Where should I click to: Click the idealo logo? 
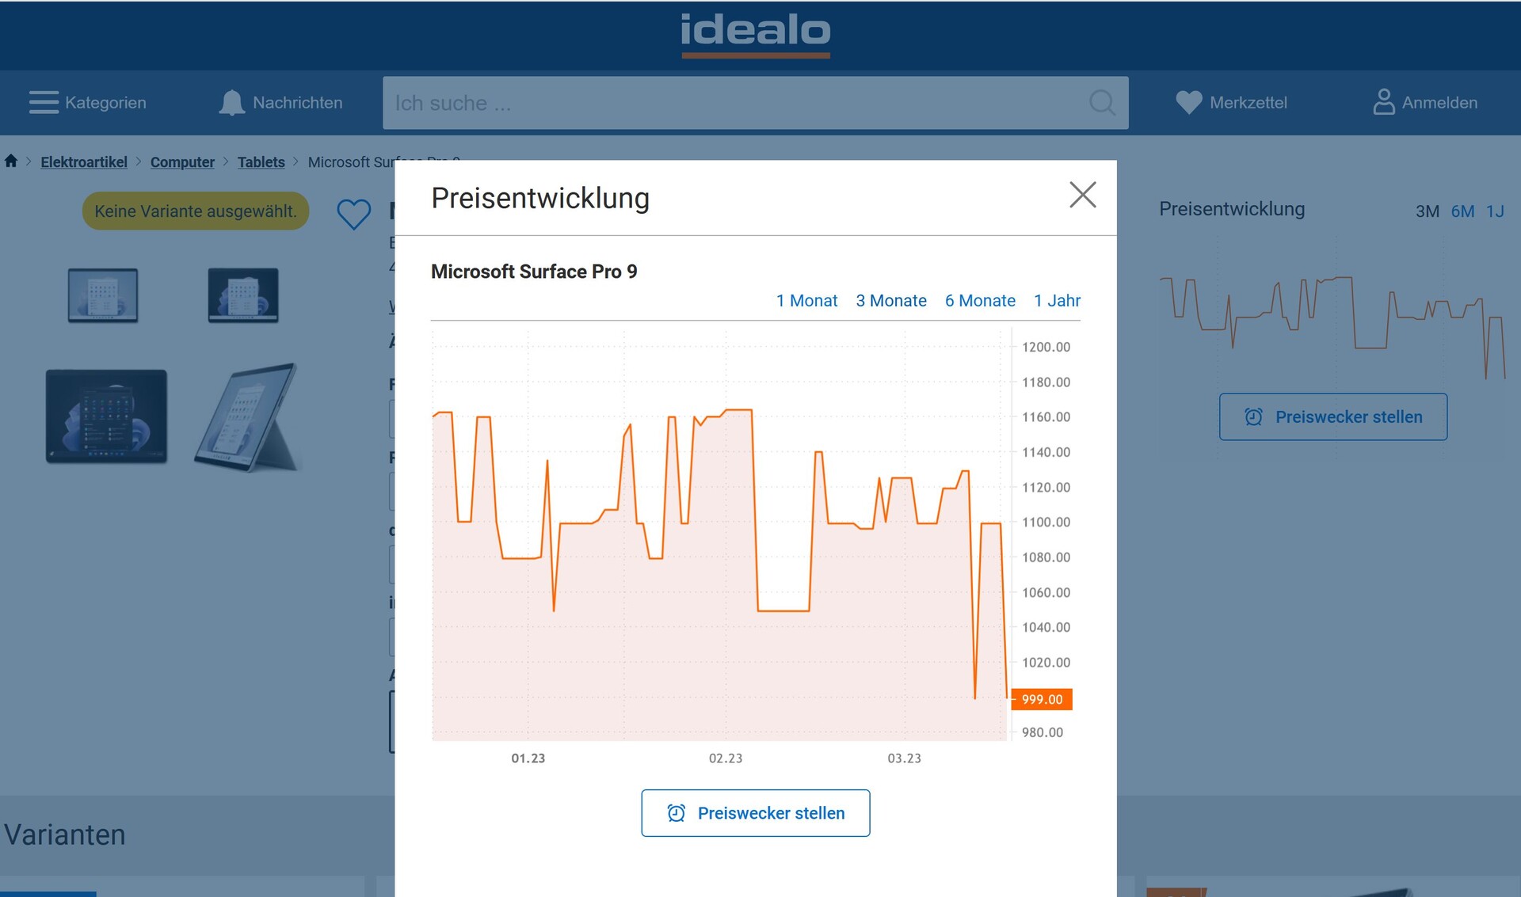point(755,33)
